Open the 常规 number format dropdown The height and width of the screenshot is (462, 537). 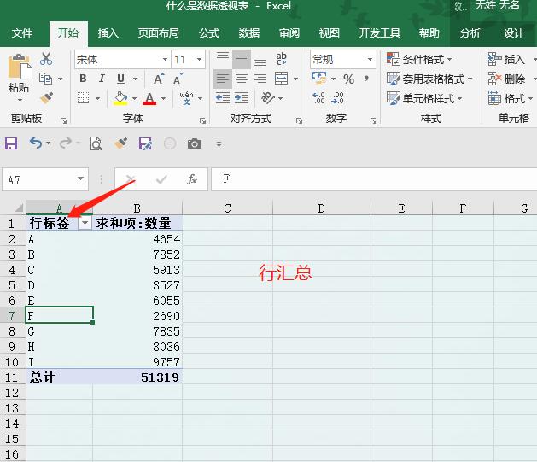[370, 59]
